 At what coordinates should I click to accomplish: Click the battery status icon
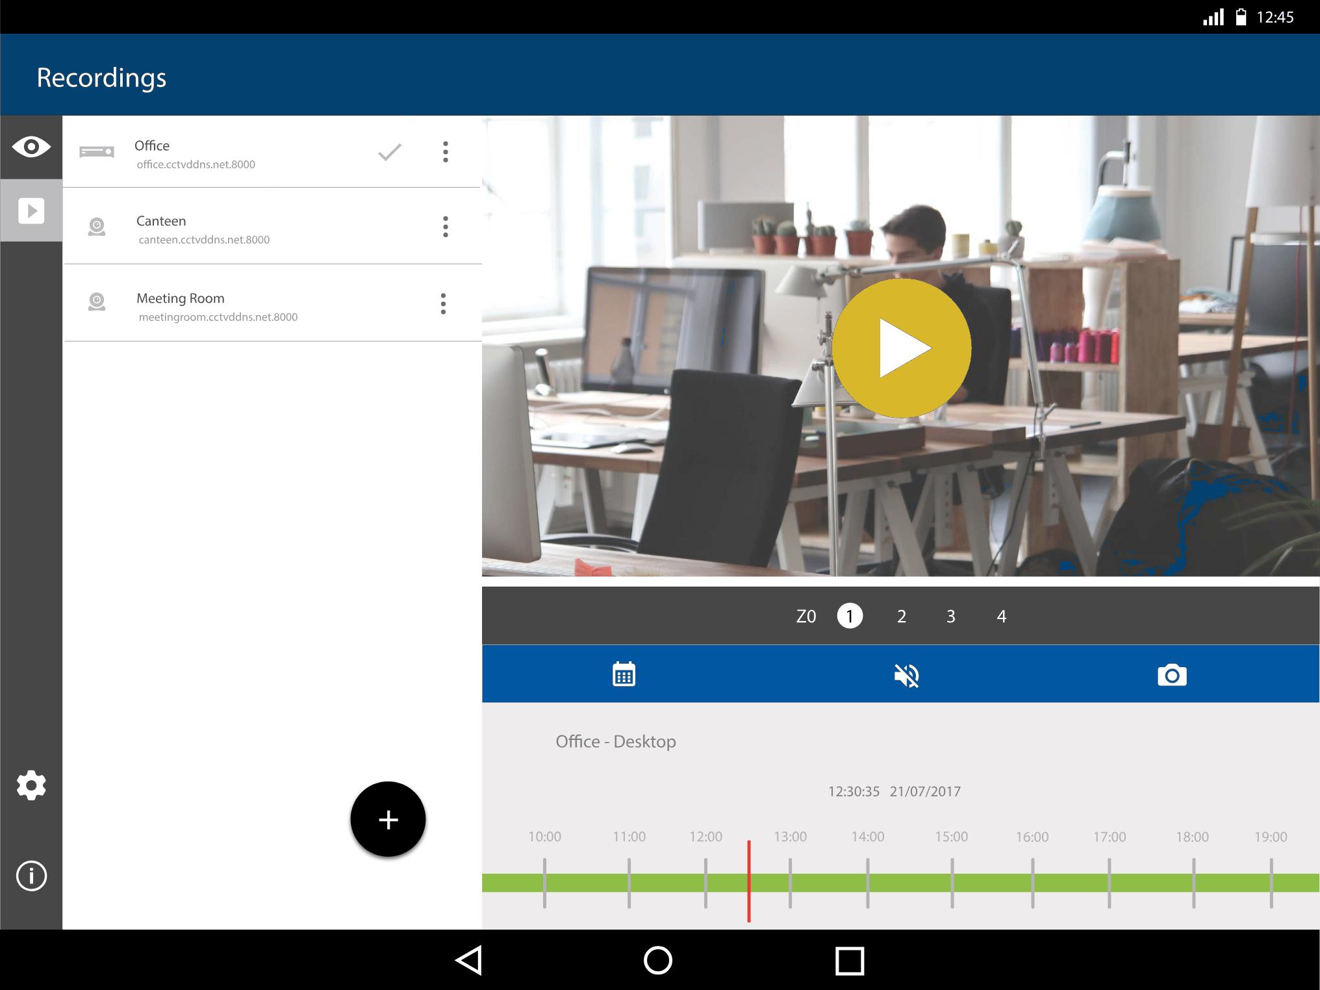tap(1241, 17)
